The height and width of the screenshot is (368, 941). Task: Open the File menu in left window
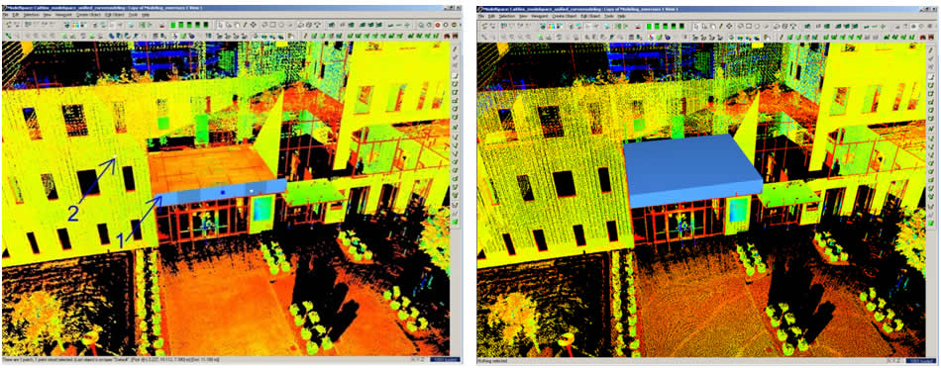point(5,15)
